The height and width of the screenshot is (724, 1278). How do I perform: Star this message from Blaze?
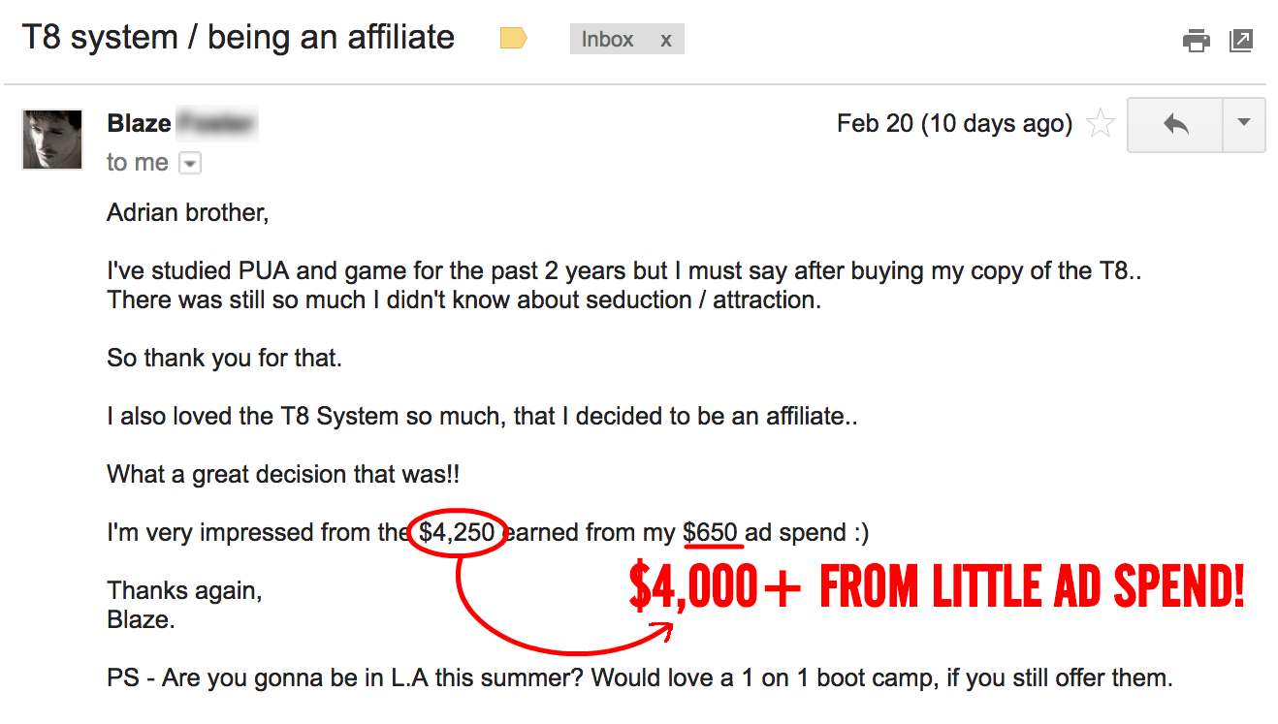1101,124
